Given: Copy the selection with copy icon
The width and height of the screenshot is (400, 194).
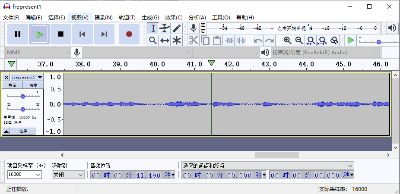Looking at the screenshot, I should [205, 40].
